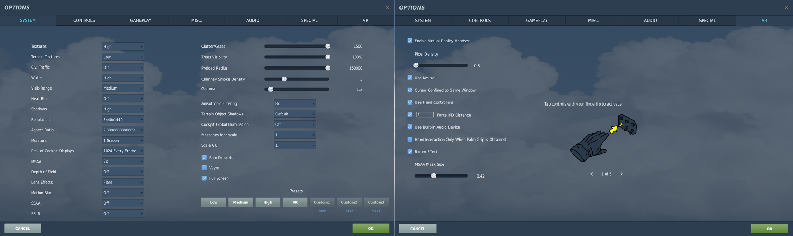Open the Monitors dropdown
793x236 pixels.
click(x=123, y=141)
